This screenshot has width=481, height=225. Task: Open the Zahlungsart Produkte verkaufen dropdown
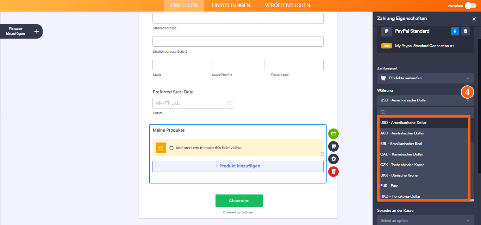coord(425,78)
